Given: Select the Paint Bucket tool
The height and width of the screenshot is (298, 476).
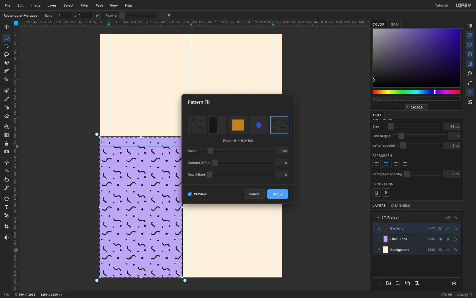Looking at the screenshot, I should point(7,127).
